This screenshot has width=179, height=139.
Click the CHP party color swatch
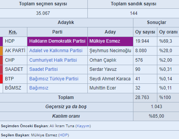coord(1,60)
